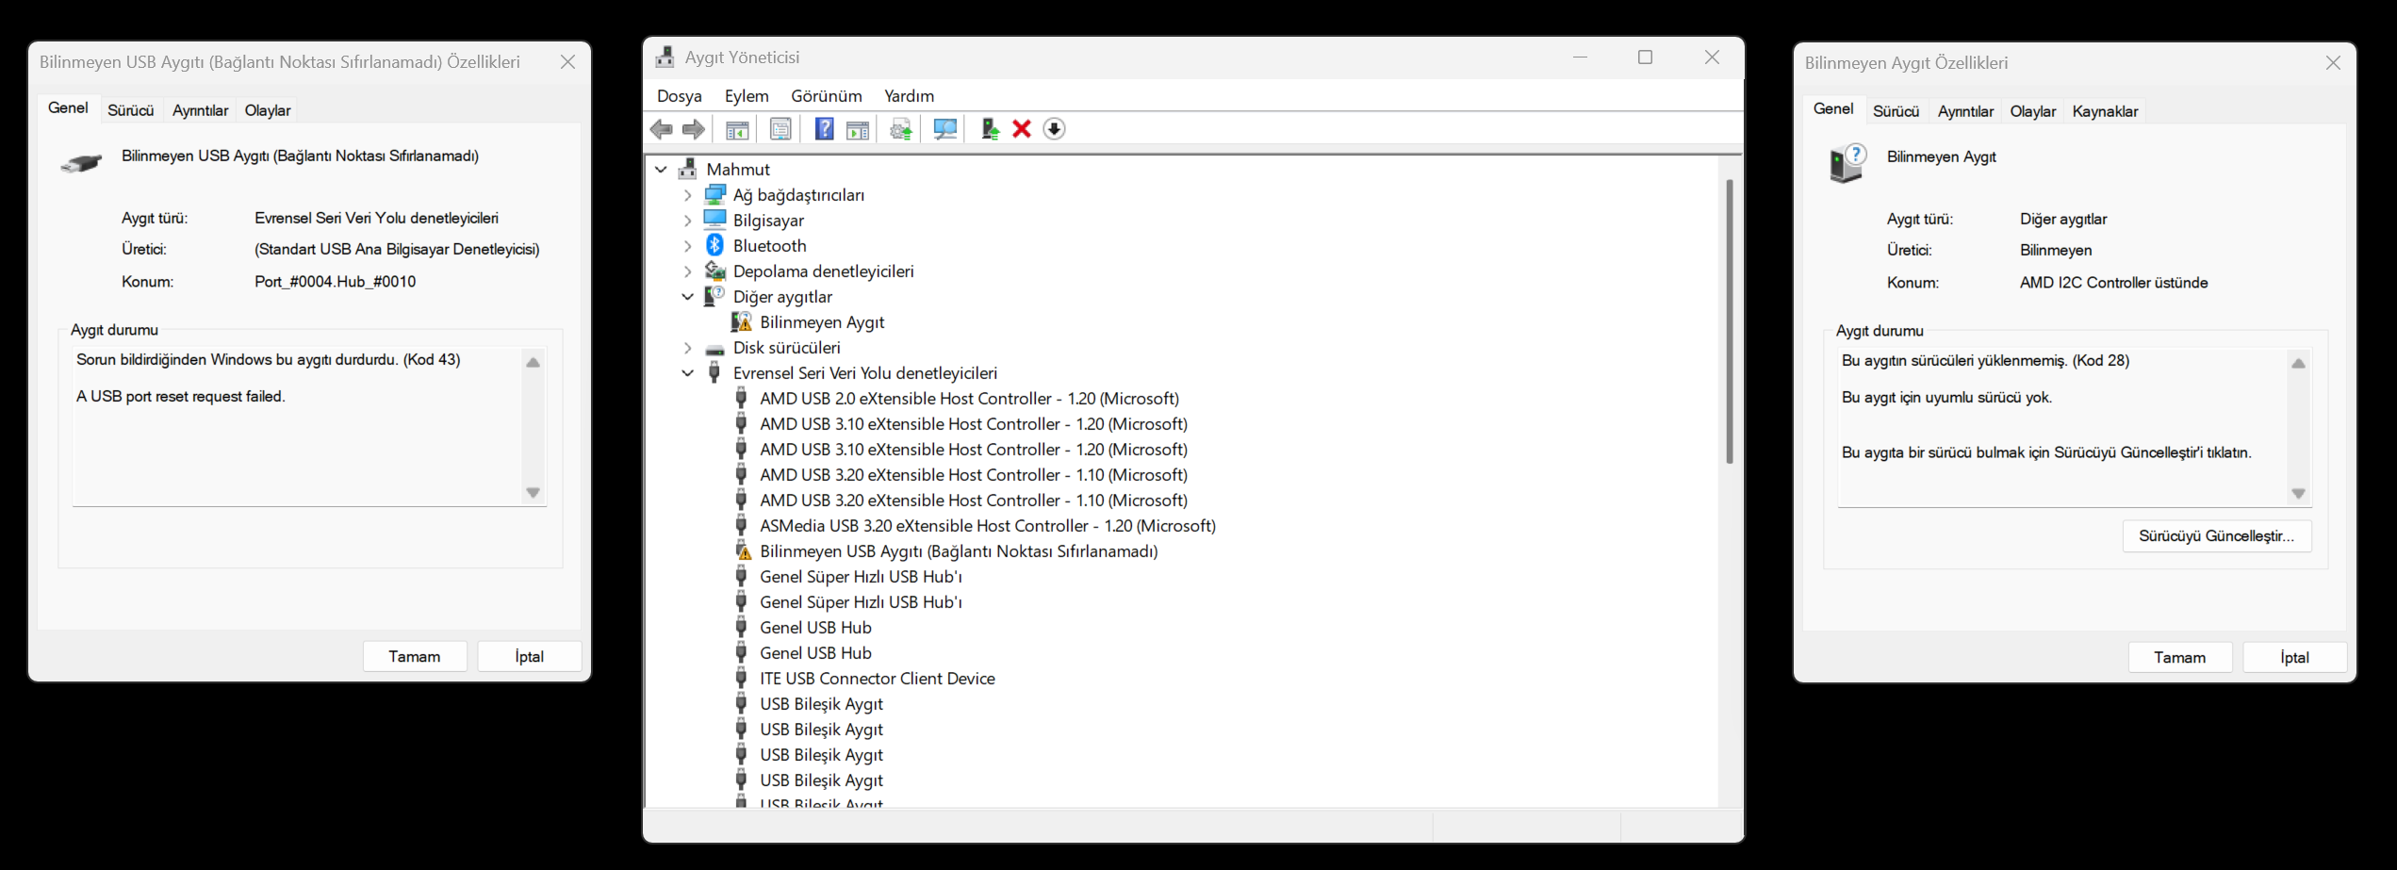Select ITE USB Connector Client Device
The image size is (2397, 870).
878,679
